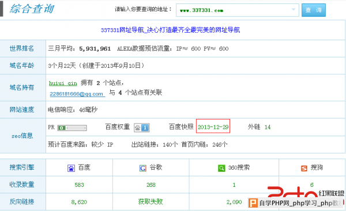Click 360 search backlinks value 2,090

[234, 202]
